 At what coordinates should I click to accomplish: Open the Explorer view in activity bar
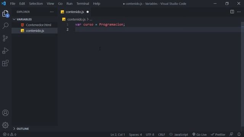5,14
